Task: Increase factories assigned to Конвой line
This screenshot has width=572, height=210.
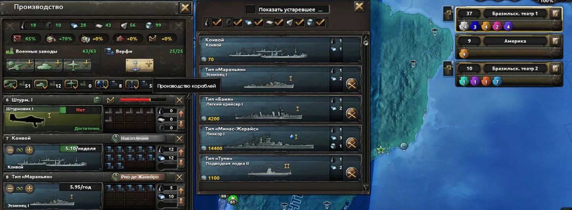Action: pyautogui.click(x=29, y=150)
